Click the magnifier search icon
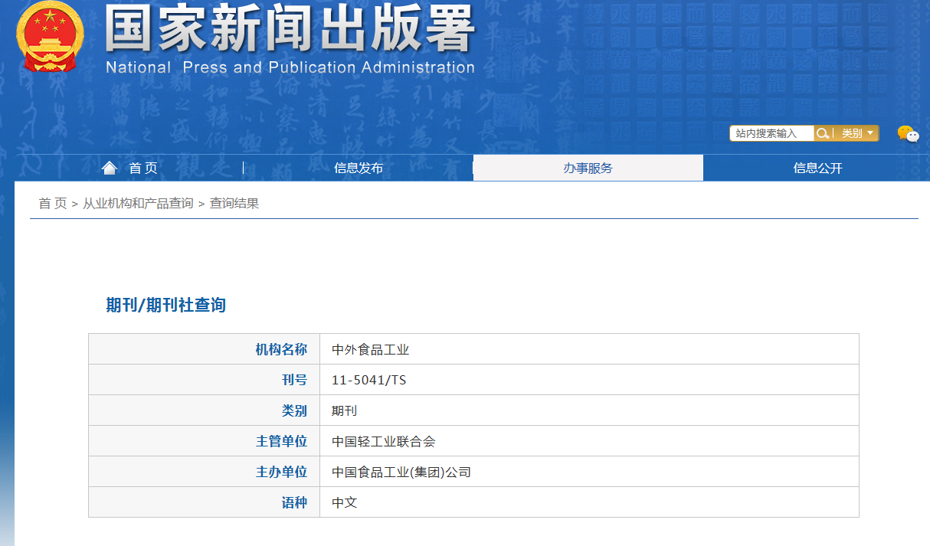 (x=821, y=133)
